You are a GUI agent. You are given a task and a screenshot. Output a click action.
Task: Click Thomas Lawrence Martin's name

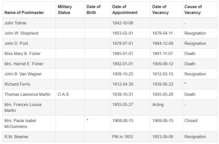[x=27, y=94]
